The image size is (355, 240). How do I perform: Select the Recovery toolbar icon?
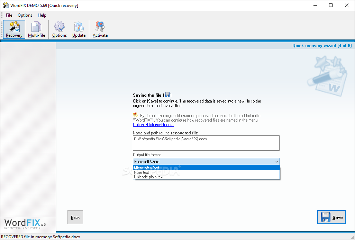pyautogui.click(x=14, y=29)
